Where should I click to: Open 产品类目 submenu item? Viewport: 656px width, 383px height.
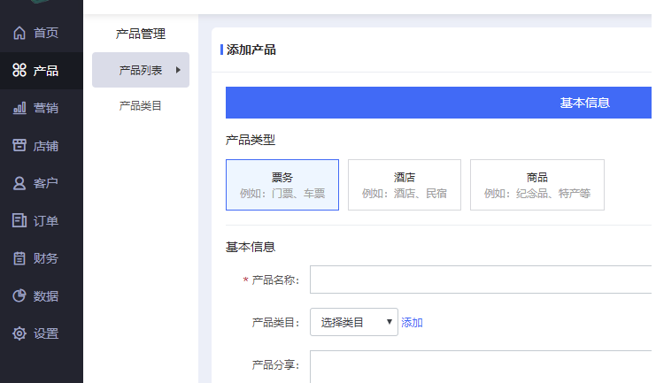click(x=141, y=106)
